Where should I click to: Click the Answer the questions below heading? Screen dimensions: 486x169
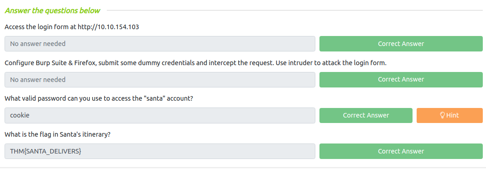point(52,10)
